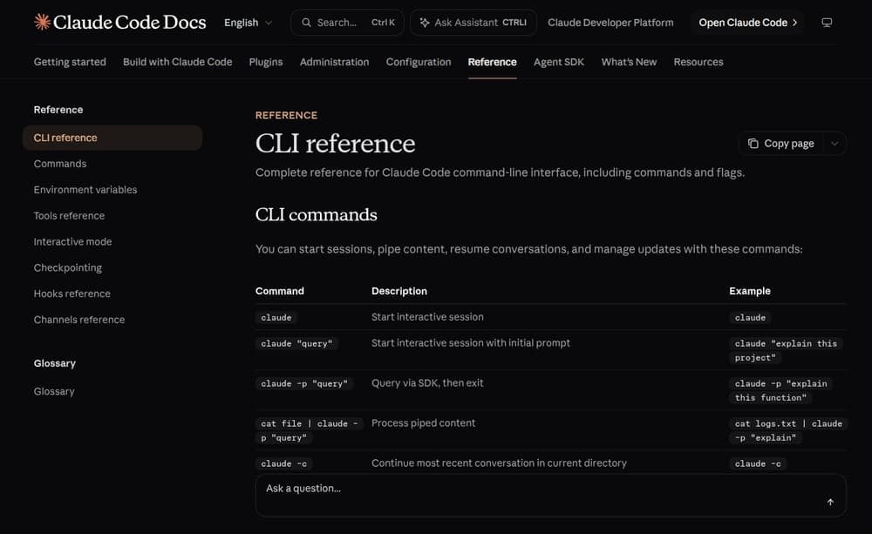The width and height of the screenshot is (872, 534).
Task: Click the claude "query" command cell
Action: [x=297, y=344]
